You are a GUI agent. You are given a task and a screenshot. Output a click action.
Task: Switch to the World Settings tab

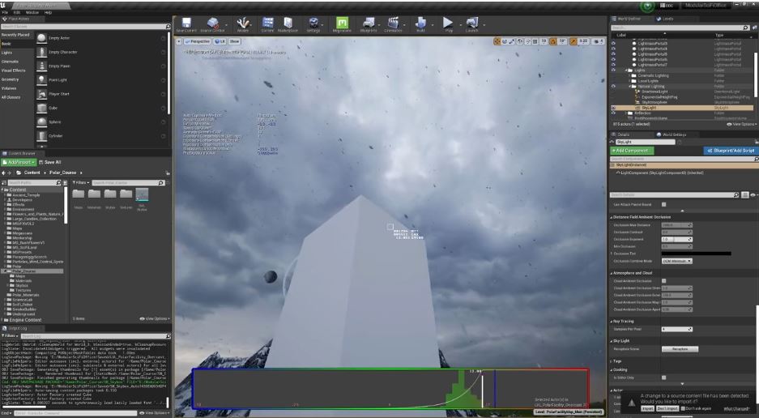click(x=674, y=134)
